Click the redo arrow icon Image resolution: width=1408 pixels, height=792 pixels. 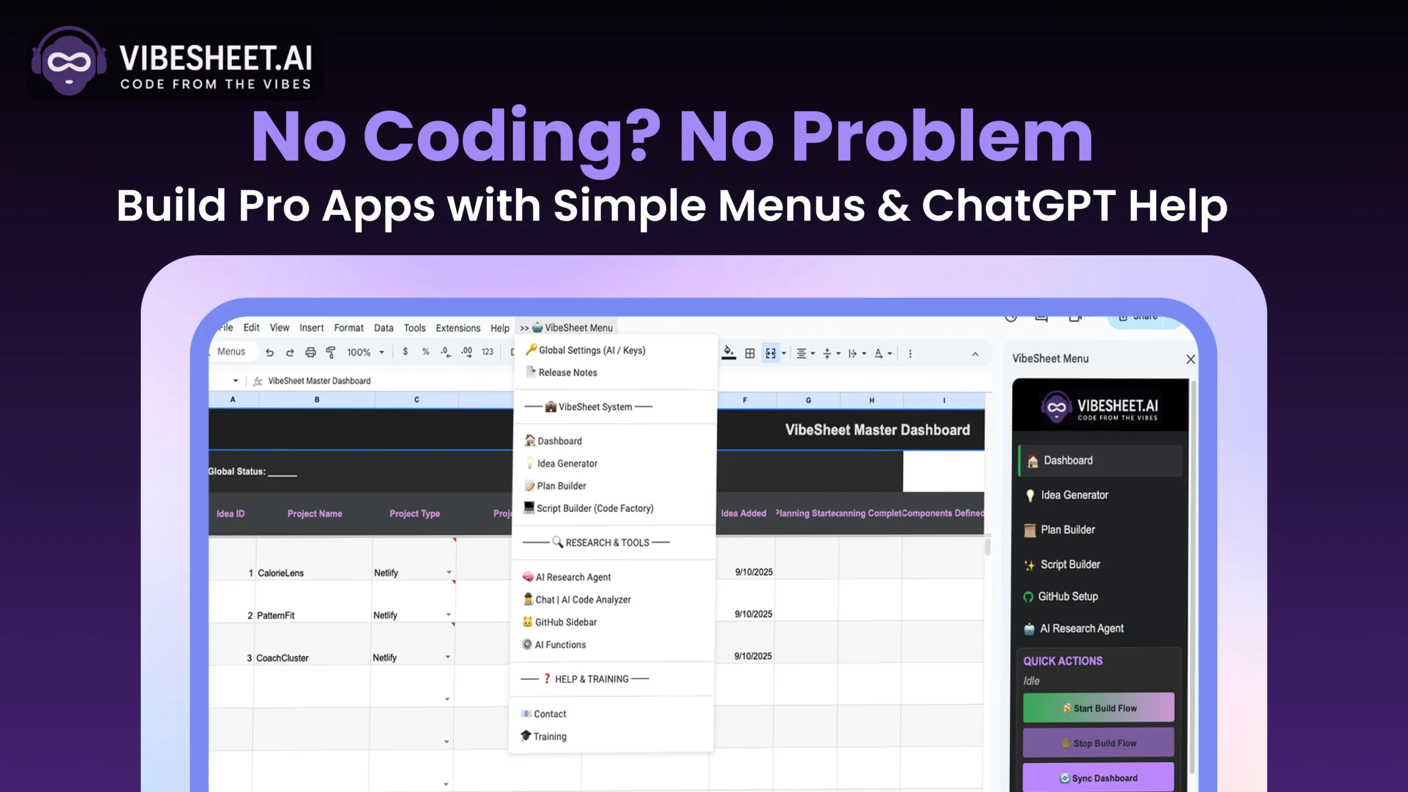click(290, 353)
